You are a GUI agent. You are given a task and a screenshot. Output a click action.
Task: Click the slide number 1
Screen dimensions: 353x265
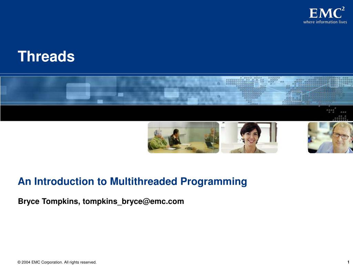[x=348, y=262]
